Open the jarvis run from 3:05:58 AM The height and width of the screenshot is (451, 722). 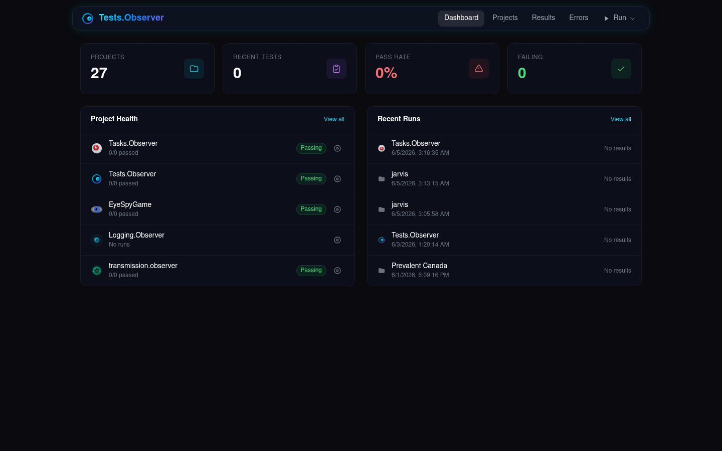504,209
